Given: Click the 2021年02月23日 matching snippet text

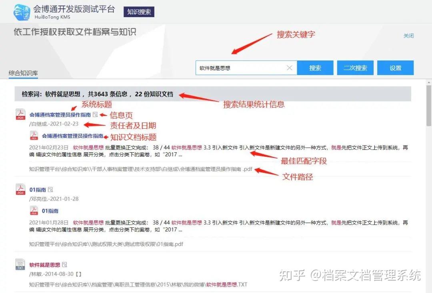Looking at the screenshot, I should tap(218, 151).
